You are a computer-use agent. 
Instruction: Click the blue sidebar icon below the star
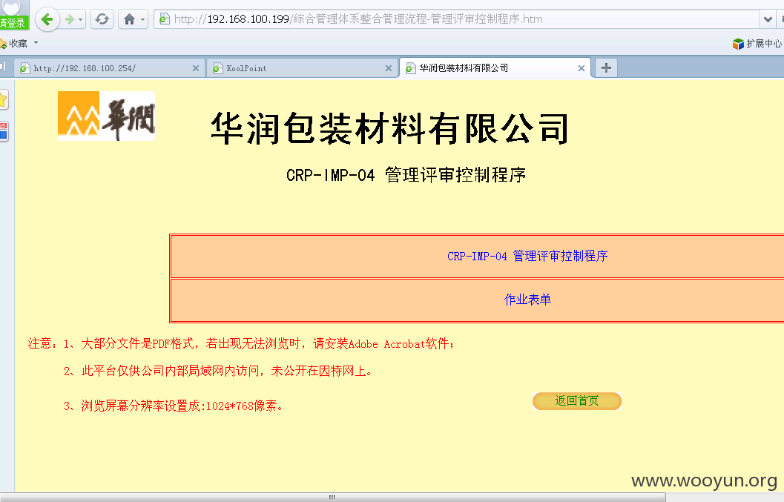(4, 131)
